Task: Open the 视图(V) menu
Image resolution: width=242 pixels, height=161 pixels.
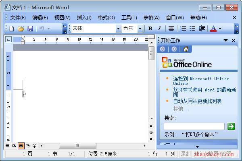Action: point(62,18)
